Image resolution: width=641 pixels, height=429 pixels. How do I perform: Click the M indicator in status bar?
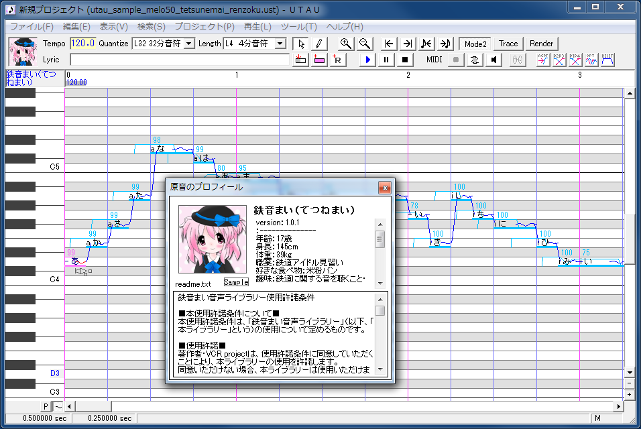tap(597, 418)
